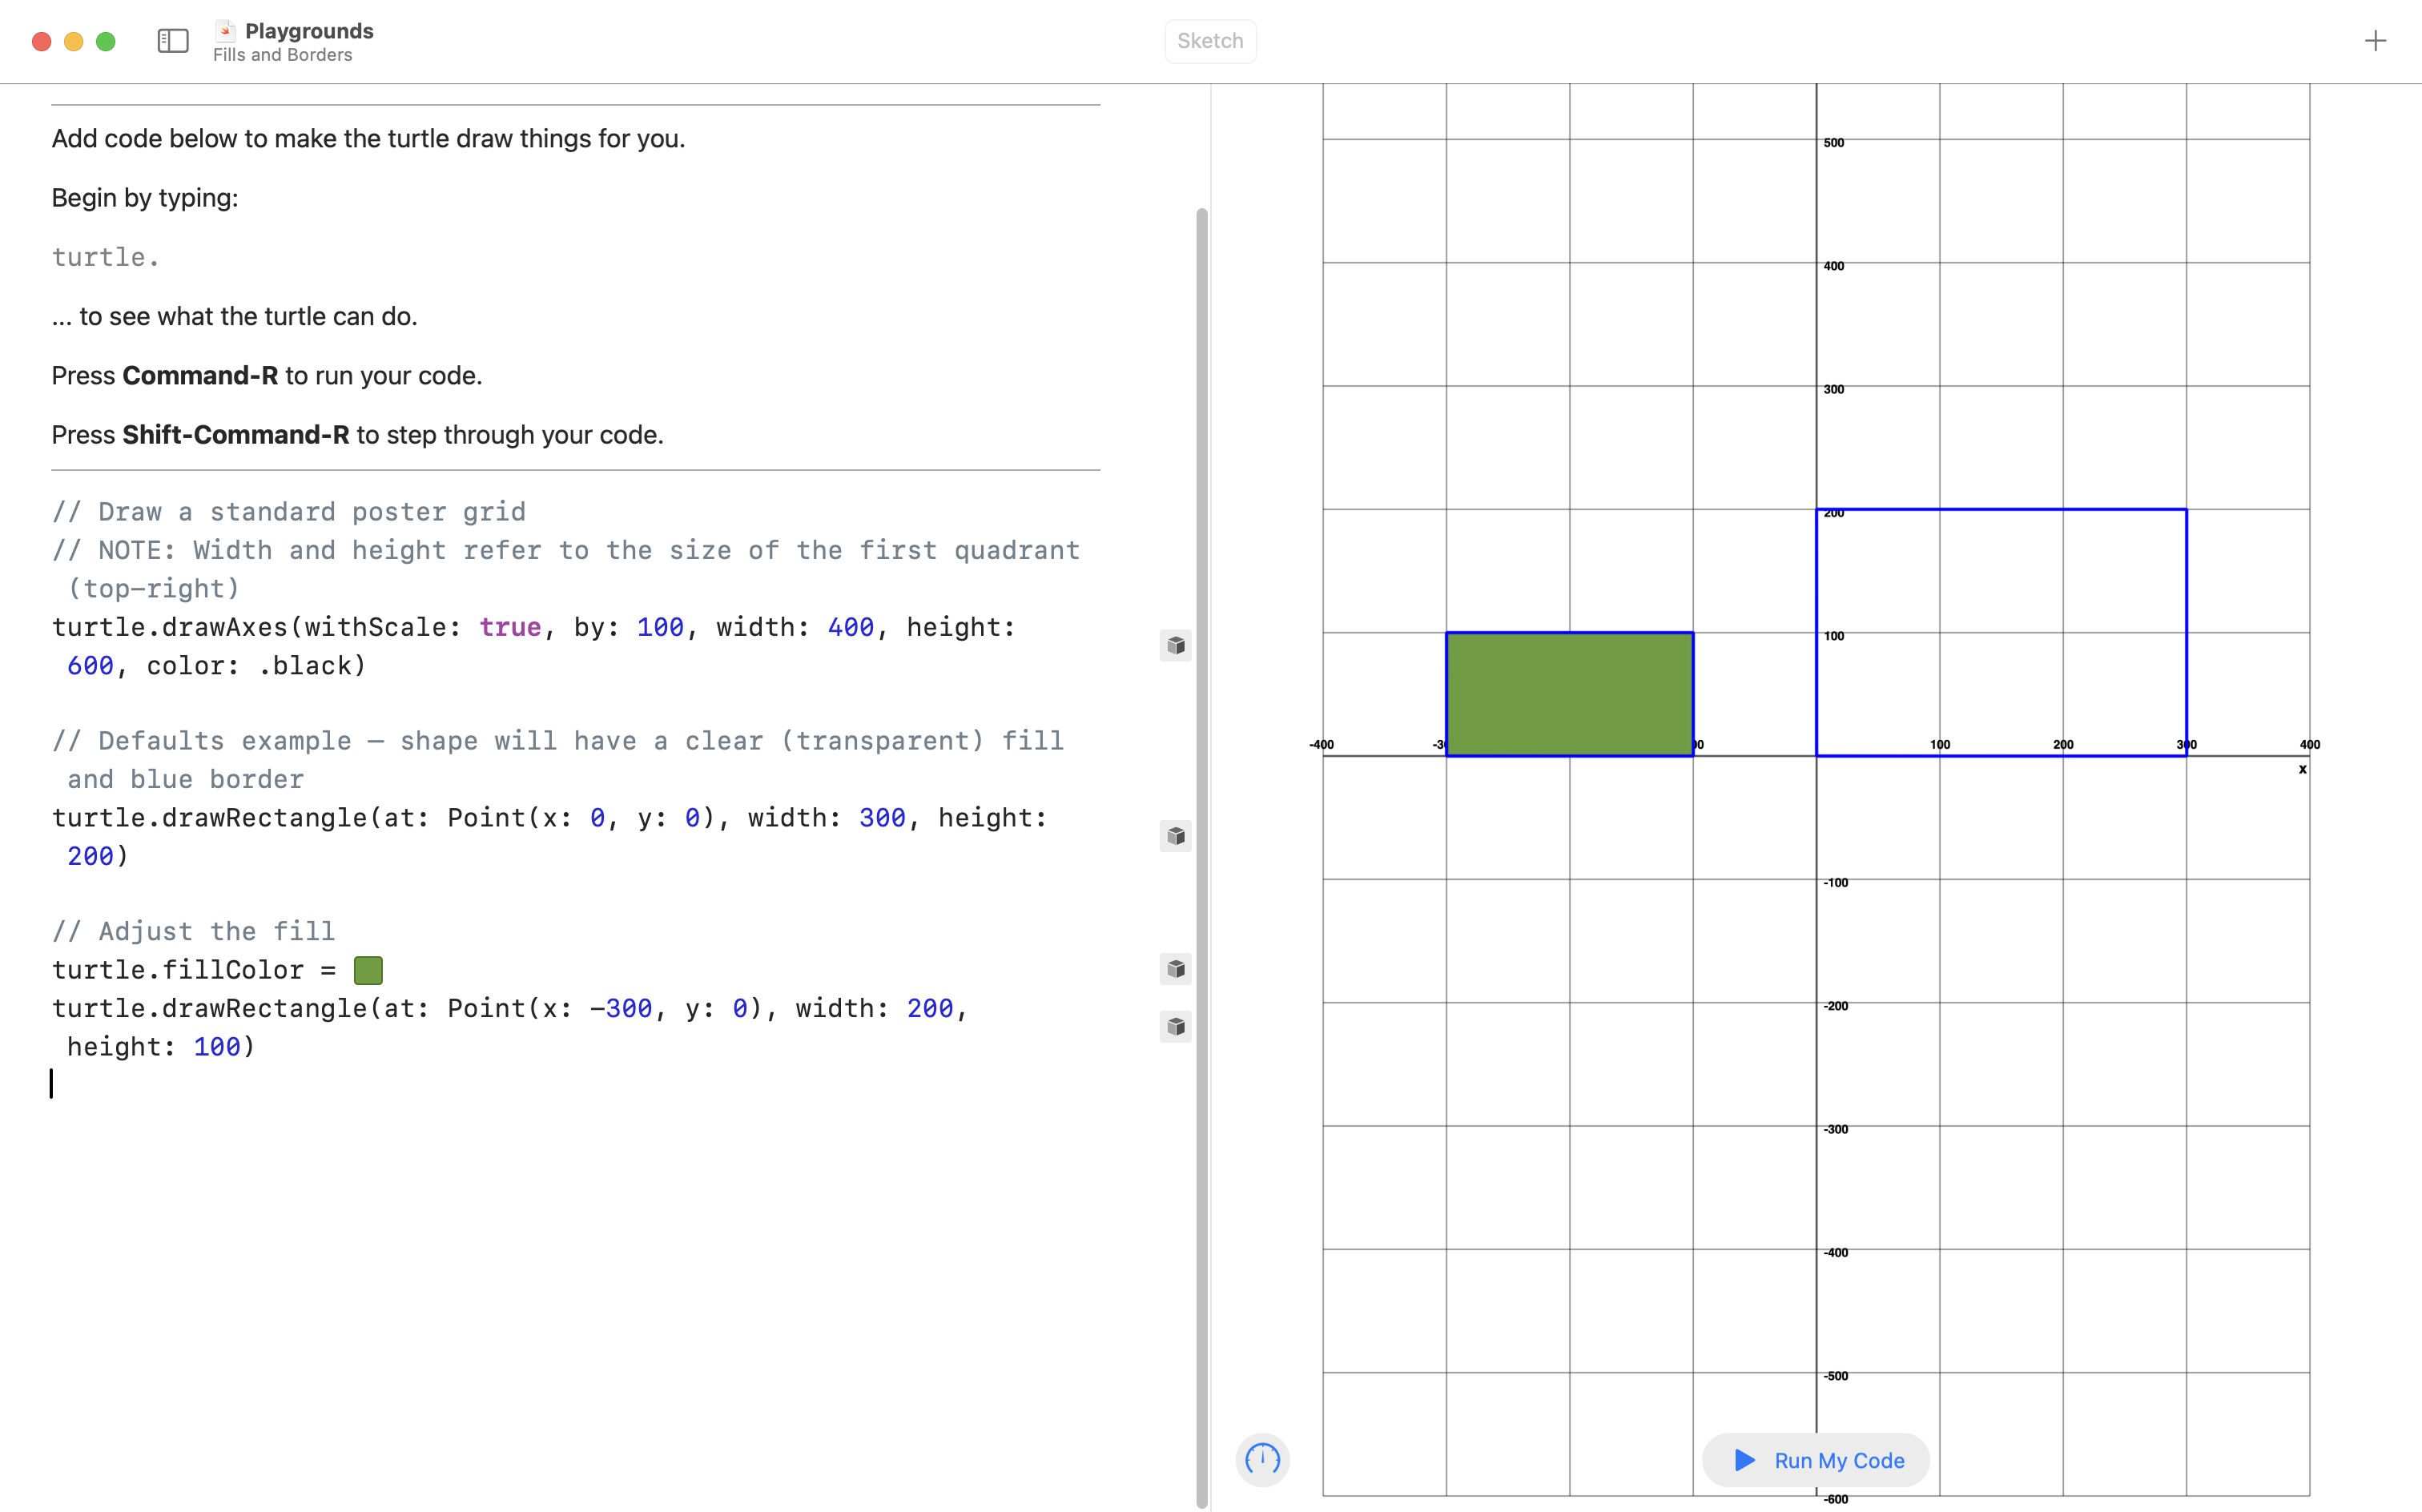Click result cube beside first drawRectangle line
This screenshot has height=1512, width=2422.
point(1176,836)
